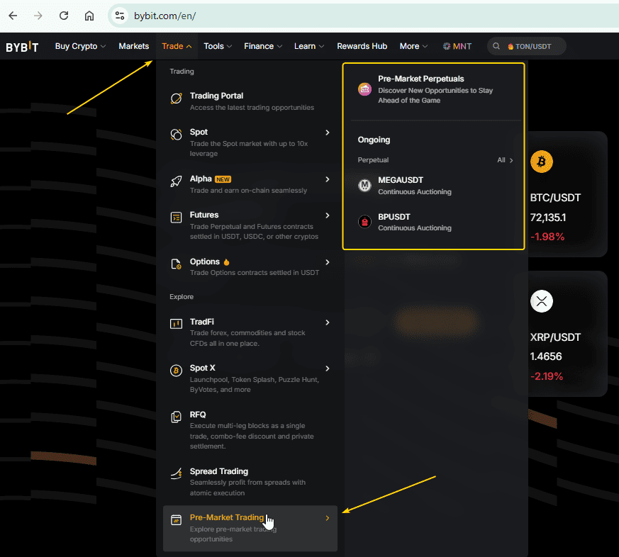Click the Spread Trading chart icon

[x=176, y=473]
